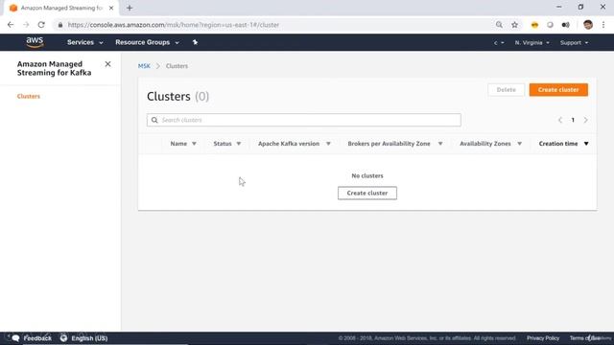
Task: Click the magnifier icon in cluster search
Action: coord(154,120)
